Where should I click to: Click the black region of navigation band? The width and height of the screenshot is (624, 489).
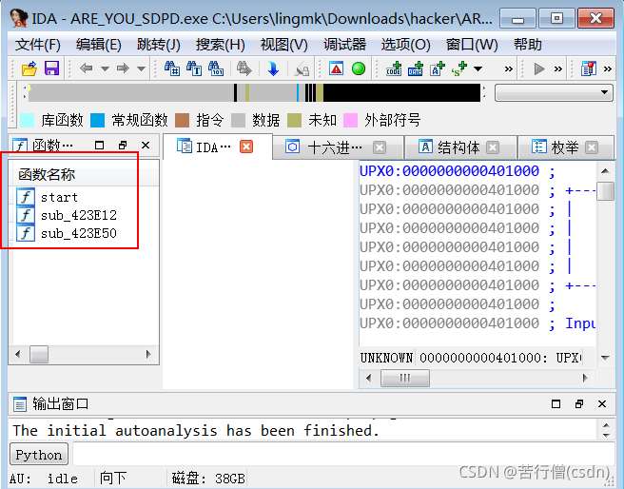click(401, 92)
